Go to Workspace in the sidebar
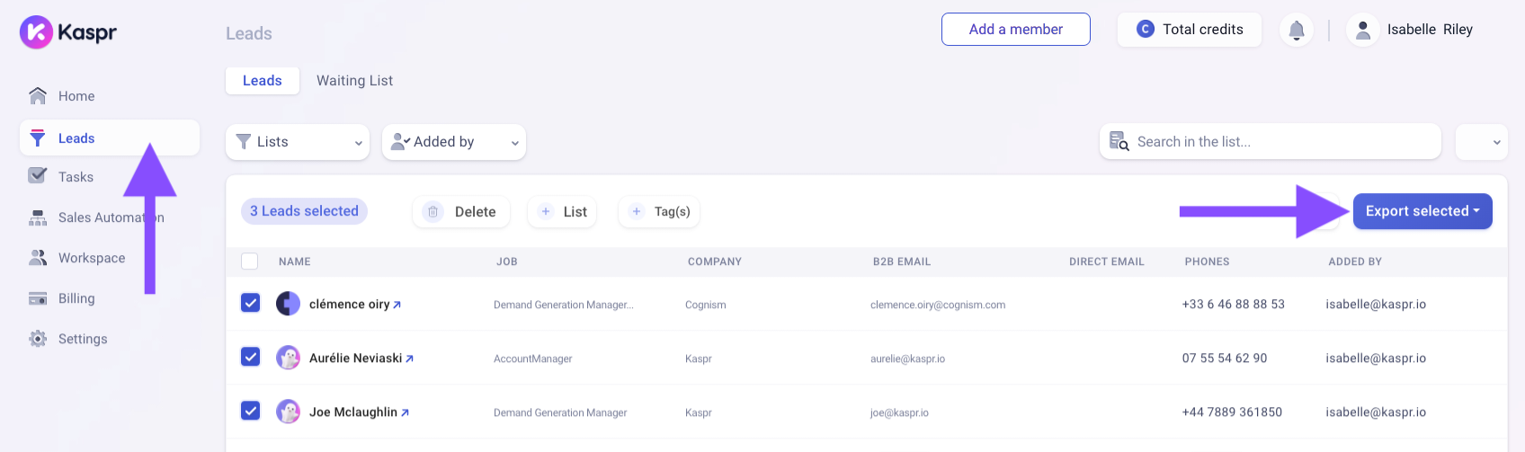 92,258
